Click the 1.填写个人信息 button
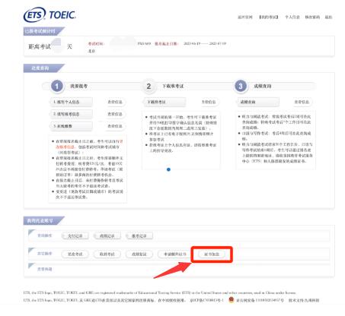The width and height of the screenshot is (345, 316). pyautogui.click(x=72, y=102)
